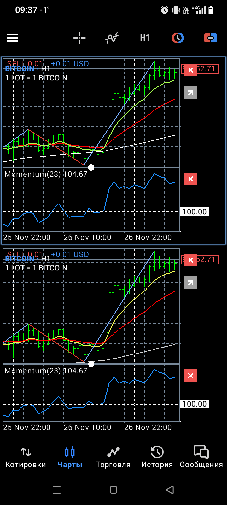227x505 pixels.
Task: Expand BITCOIN symbol dropdown in bottom chart
Action: tap(22, 259)
